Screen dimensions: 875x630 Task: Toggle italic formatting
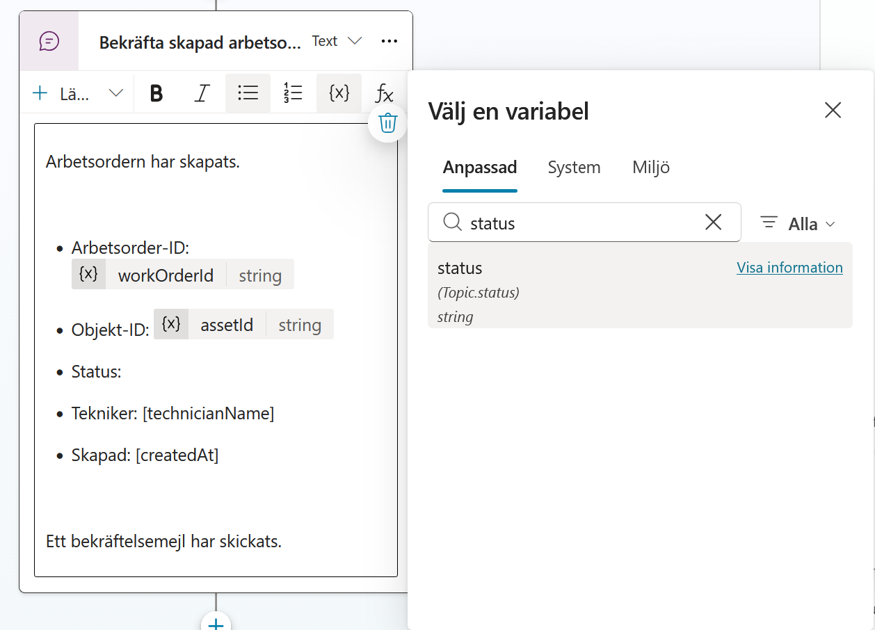point(202,93)
